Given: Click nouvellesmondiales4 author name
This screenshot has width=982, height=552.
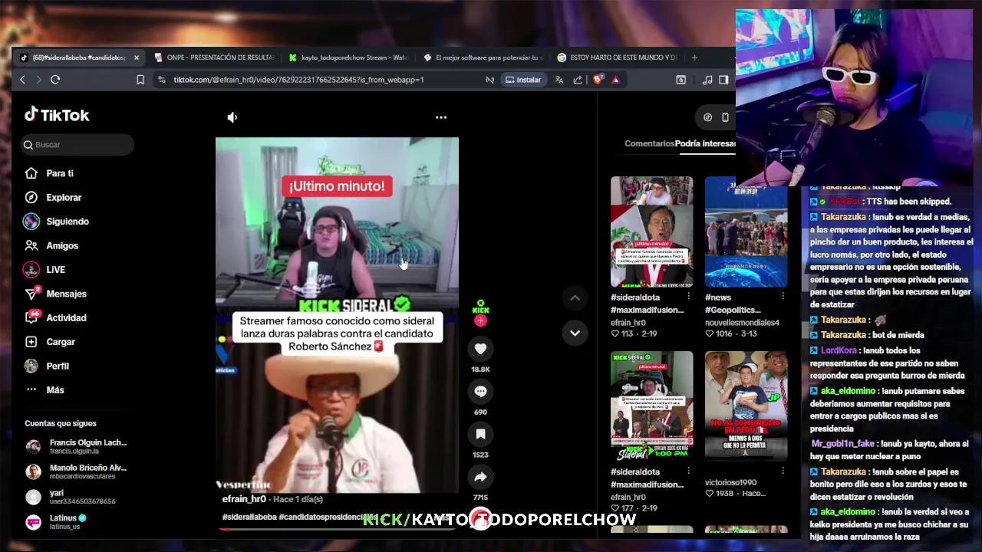Looking at the screenshot, I should tap(742, 323).
